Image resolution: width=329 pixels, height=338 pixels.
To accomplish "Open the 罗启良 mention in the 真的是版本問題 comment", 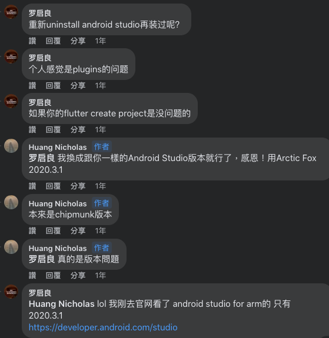I will (x=42, y=259).
